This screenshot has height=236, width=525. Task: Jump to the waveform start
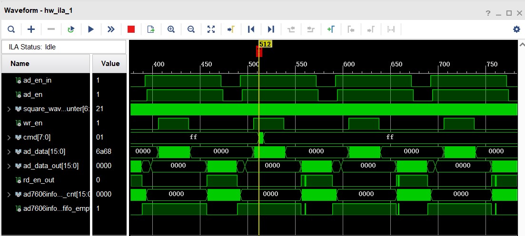coord(251,29)
